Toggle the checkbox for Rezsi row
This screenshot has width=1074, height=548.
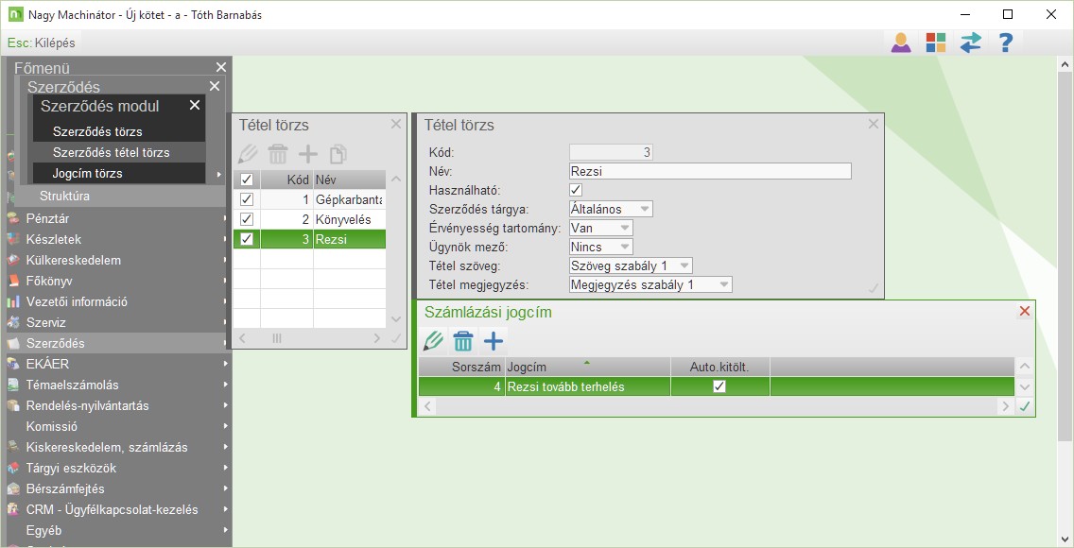click(248, 239)
